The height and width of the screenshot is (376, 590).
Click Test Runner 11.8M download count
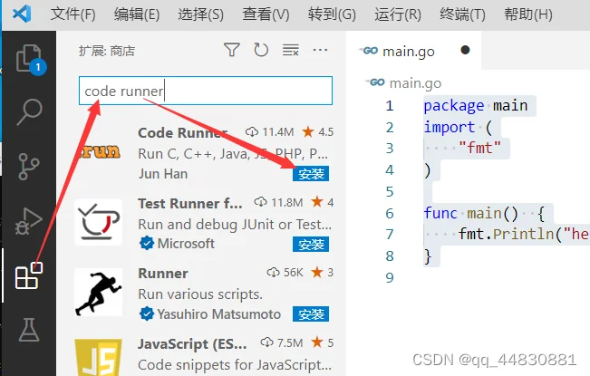[x=278, y=202]
